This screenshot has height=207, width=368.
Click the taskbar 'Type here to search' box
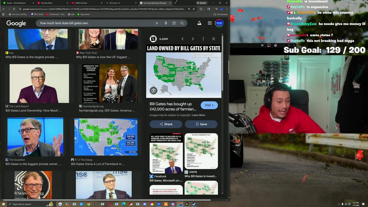[32, 204]
